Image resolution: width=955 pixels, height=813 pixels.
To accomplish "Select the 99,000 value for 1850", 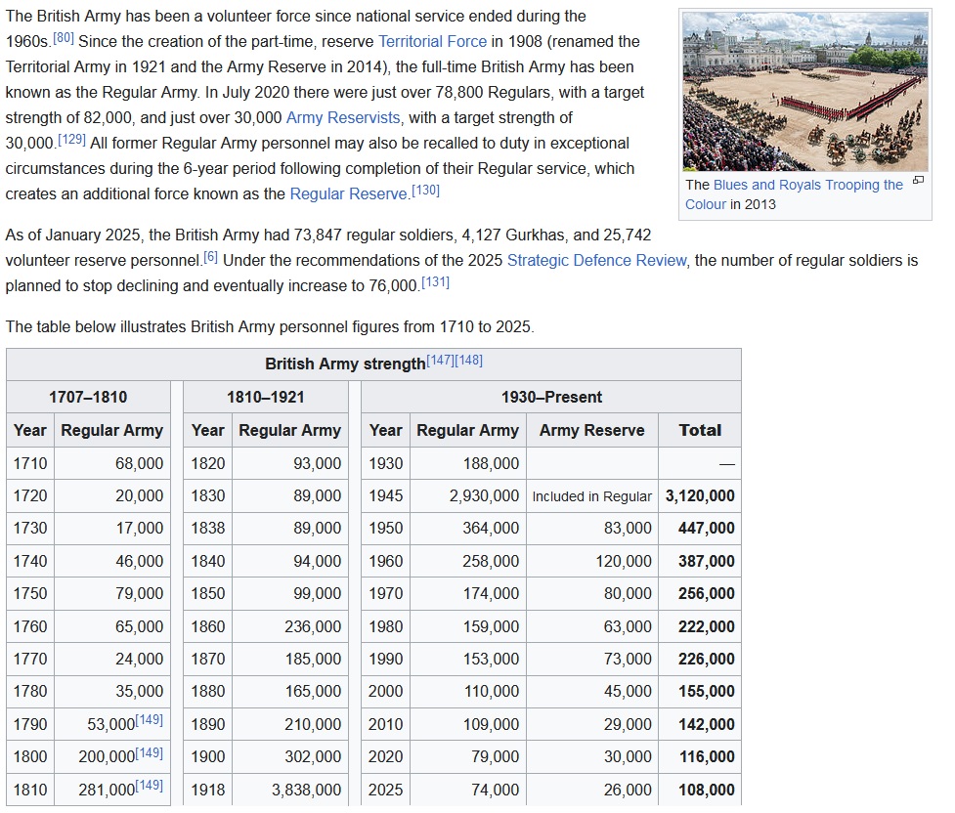I will click(x=318, y=593).
